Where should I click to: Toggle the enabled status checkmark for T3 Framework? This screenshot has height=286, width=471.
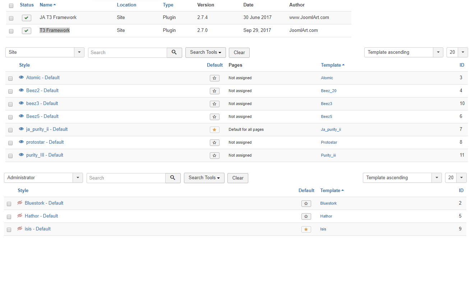26,31
